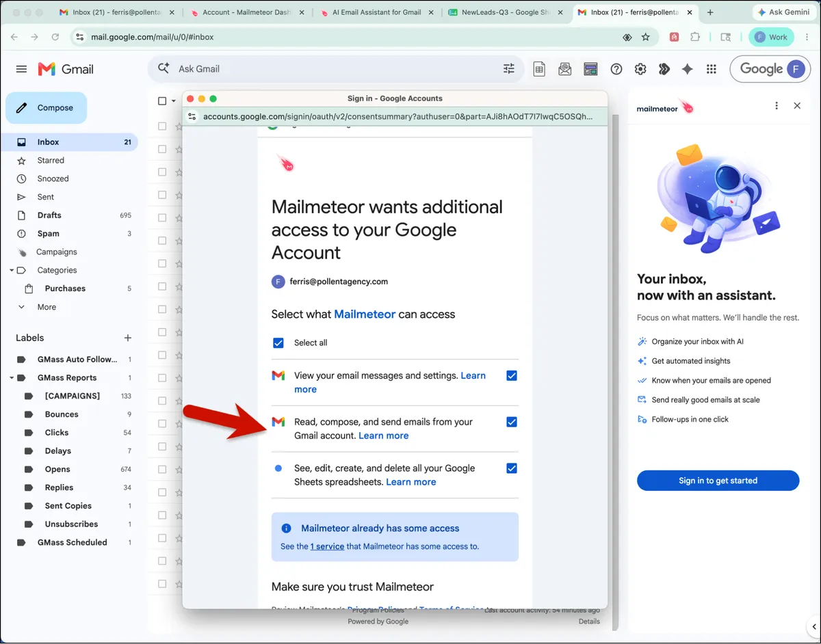Click the colored template layout icon in Gmail header

pos(590,69)
